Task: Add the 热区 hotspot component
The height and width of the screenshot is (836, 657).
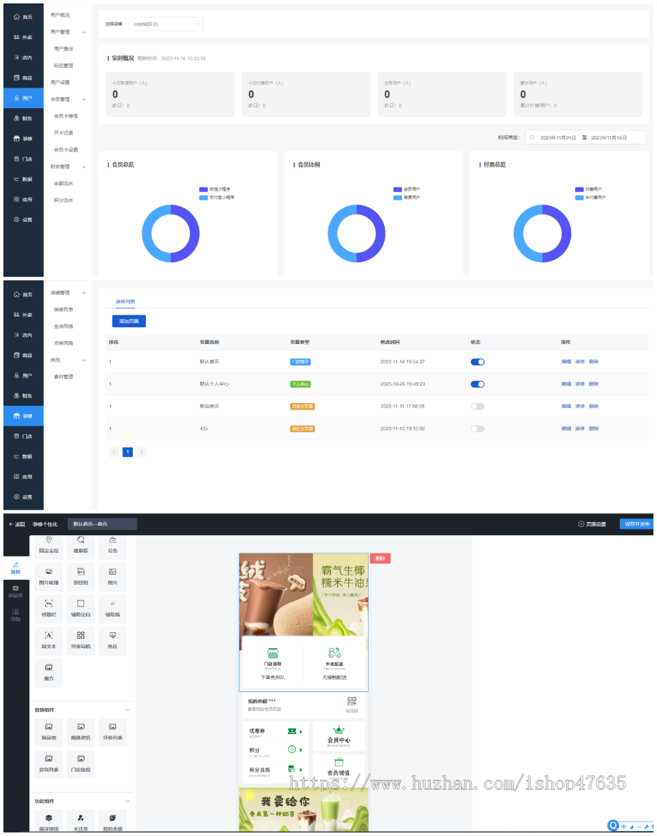Action: 112,640
